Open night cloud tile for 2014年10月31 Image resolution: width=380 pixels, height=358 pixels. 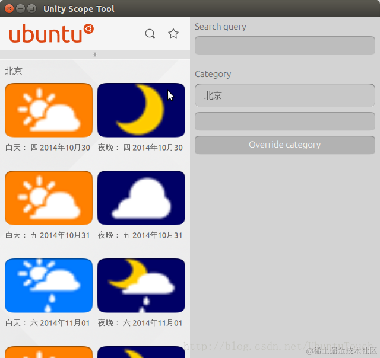coord(141,198)
